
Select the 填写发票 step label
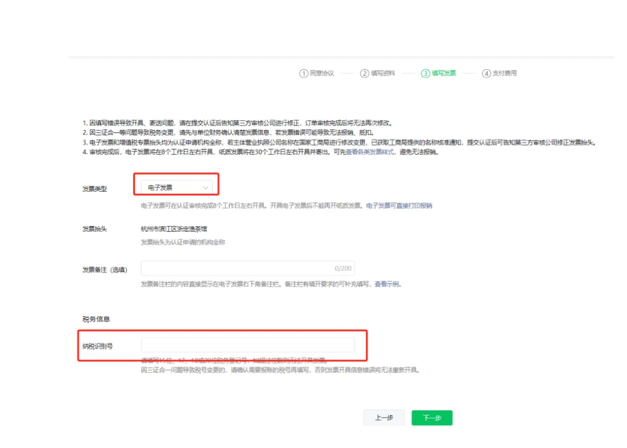(444, 73)
